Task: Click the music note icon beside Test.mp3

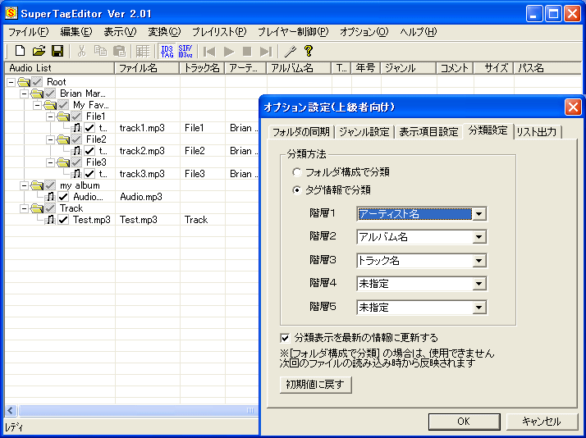Action: (50, 220)
